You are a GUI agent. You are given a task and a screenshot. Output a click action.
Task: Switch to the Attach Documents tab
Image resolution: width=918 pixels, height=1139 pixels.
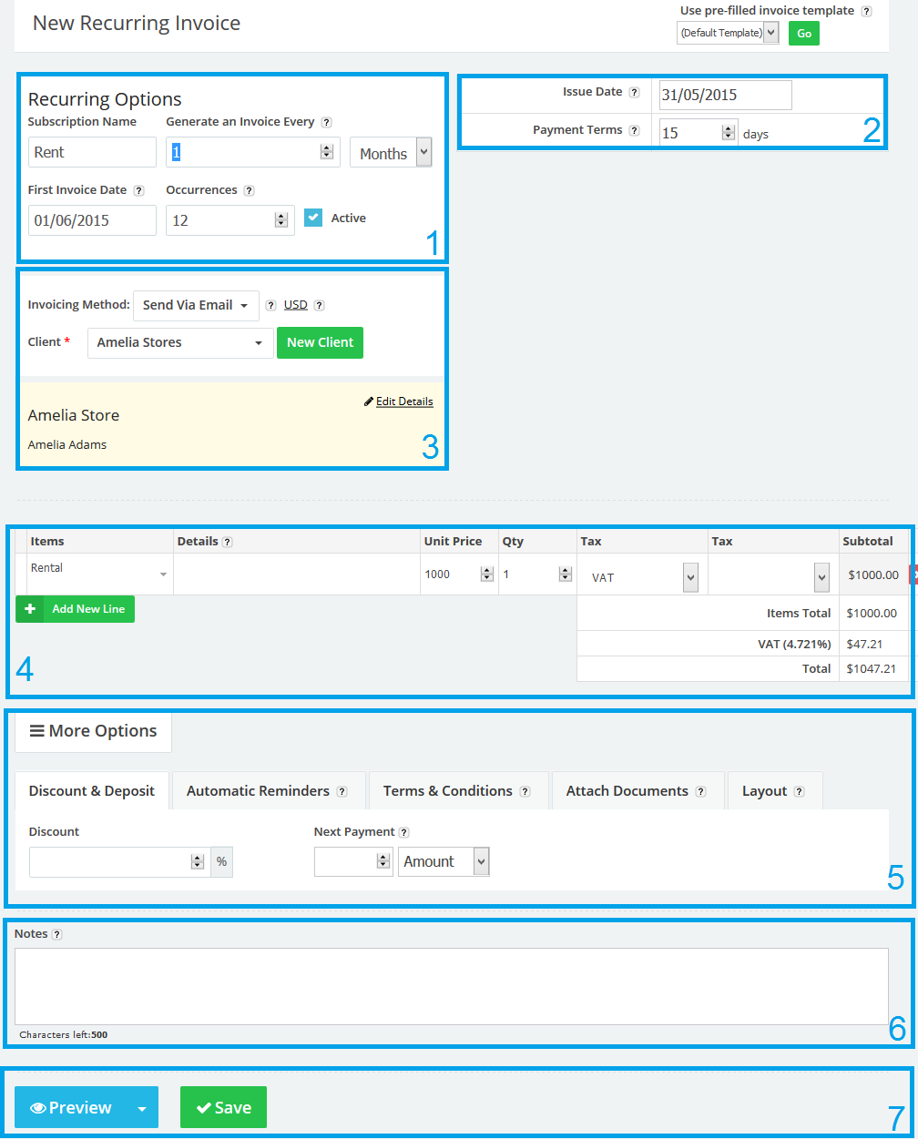(x=629, y=790)
